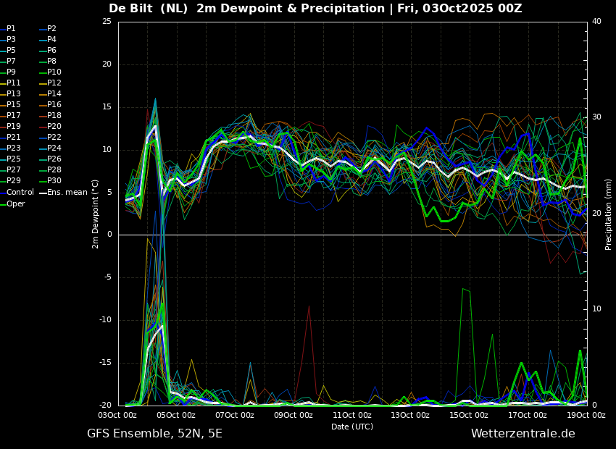
Task: Click the -20 dewpoint axis value
Action: tap(105, 406)
